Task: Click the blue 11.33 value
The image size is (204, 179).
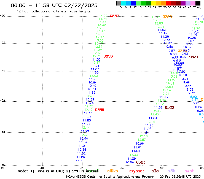Action: [x=96, y=59]
